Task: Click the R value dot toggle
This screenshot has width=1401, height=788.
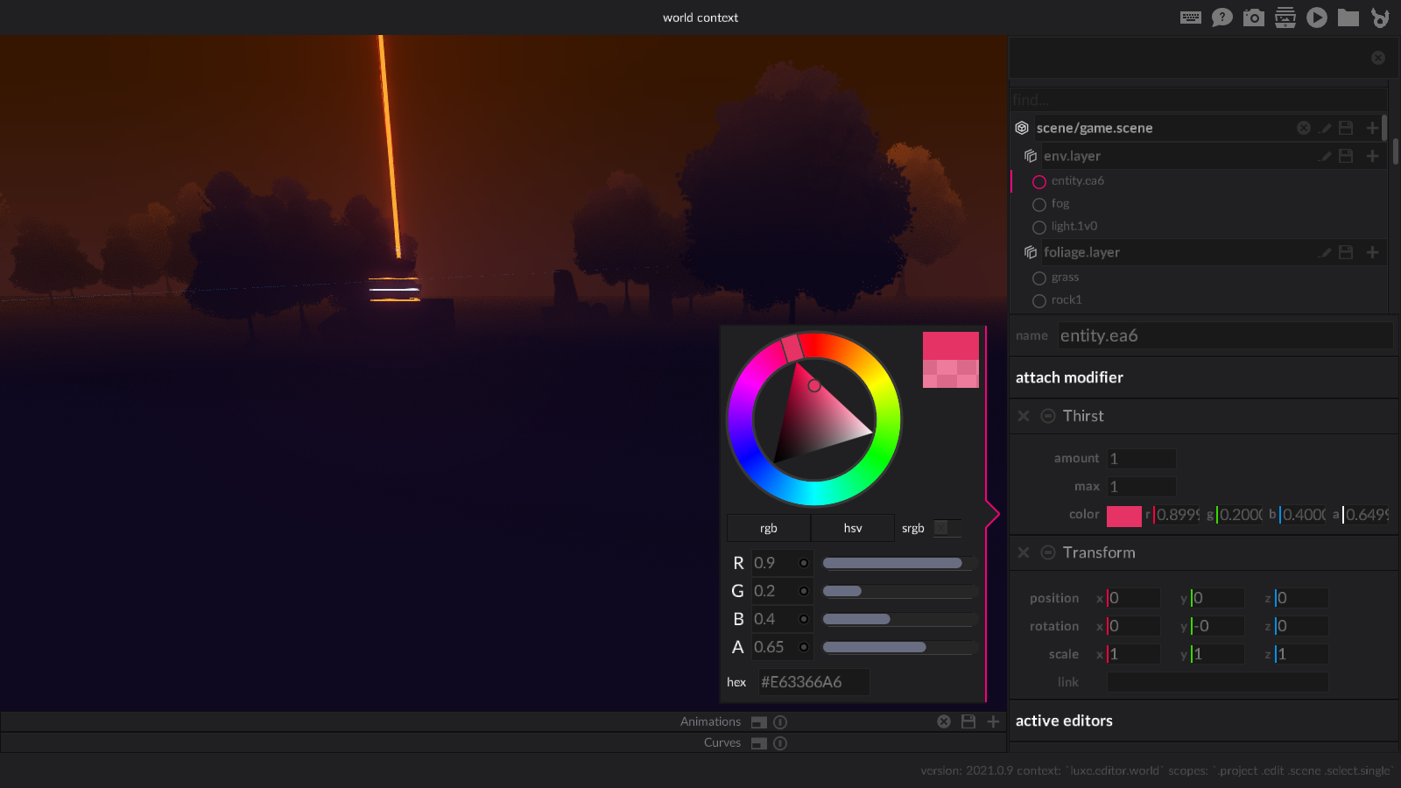Action: pos(804,563)
